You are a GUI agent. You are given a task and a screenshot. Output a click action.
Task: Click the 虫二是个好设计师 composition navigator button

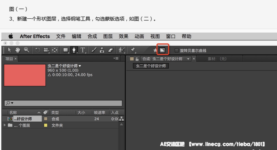tap(151, 66)
